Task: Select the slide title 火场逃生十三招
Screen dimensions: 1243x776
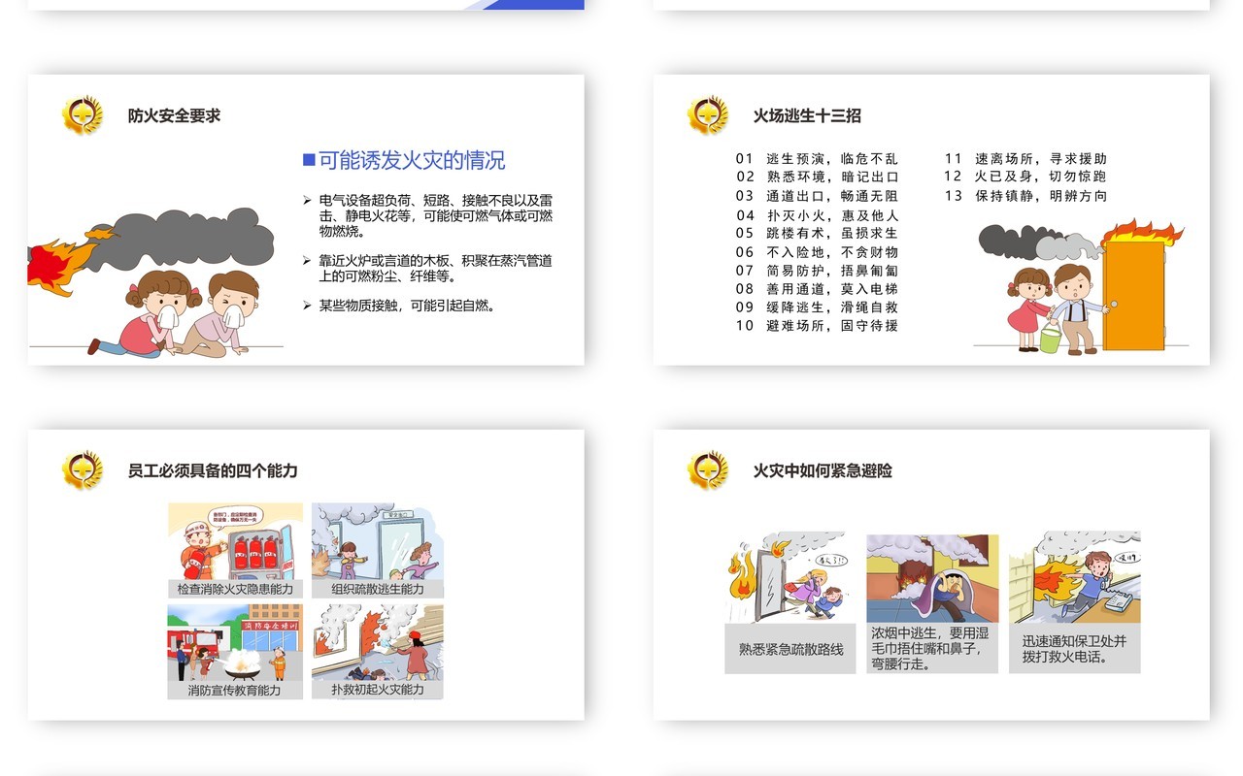Action: (807, 115)
